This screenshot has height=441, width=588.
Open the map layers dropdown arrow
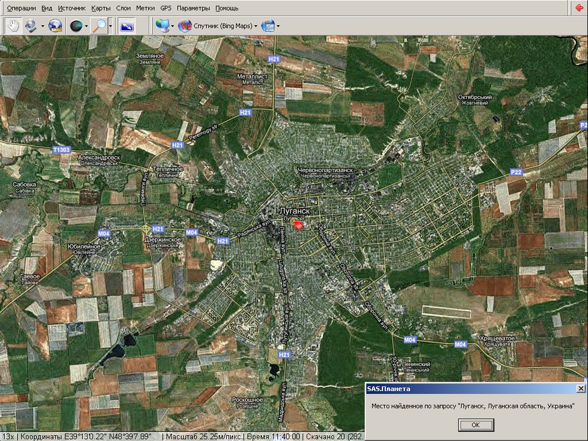click(278, 26)
